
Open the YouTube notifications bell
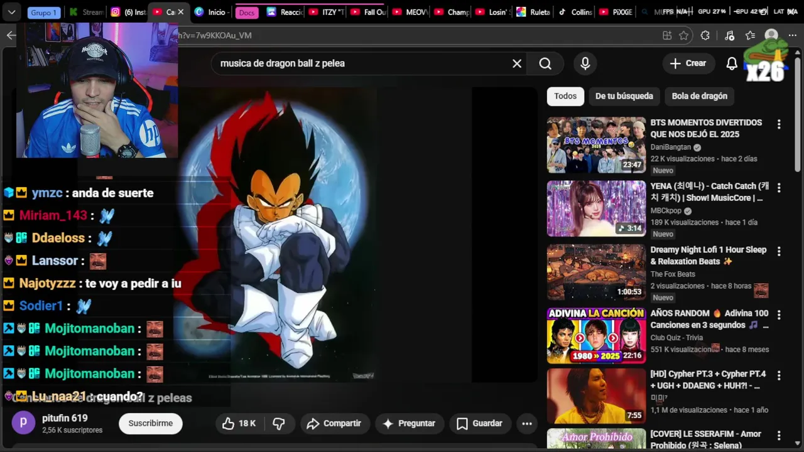click(x=732, y=63)
